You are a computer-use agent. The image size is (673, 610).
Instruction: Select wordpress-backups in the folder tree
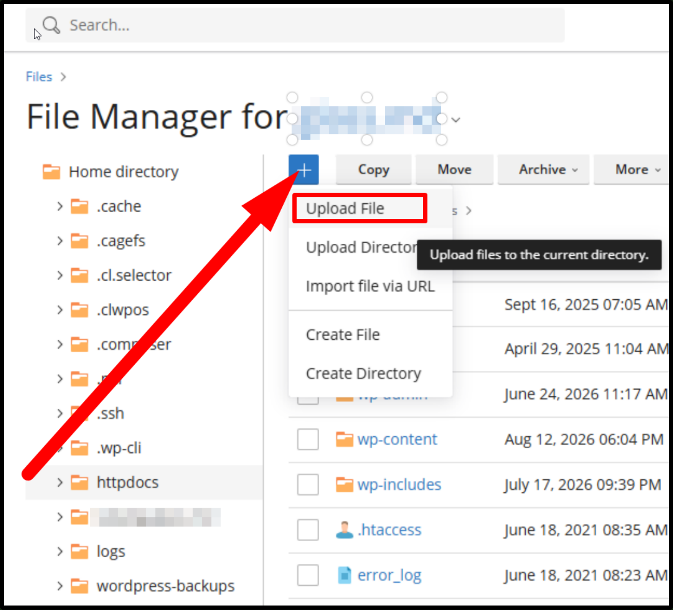click(165, 586)
